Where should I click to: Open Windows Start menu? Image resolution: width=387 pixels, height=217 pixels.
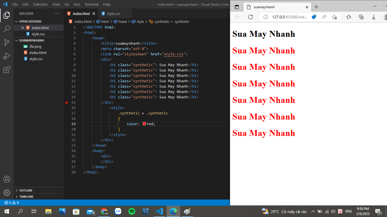point(7,211)
